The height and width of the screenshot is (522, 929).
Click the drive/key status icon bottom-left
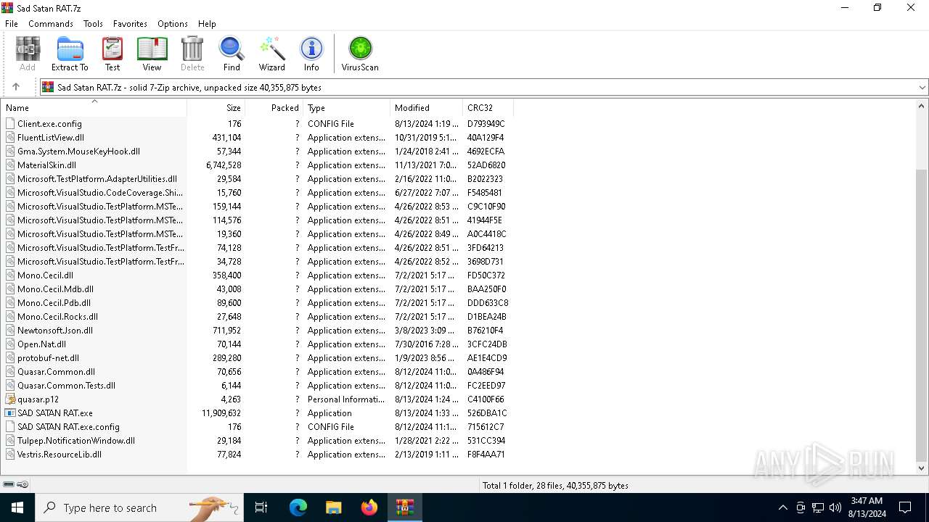point(15,484)
